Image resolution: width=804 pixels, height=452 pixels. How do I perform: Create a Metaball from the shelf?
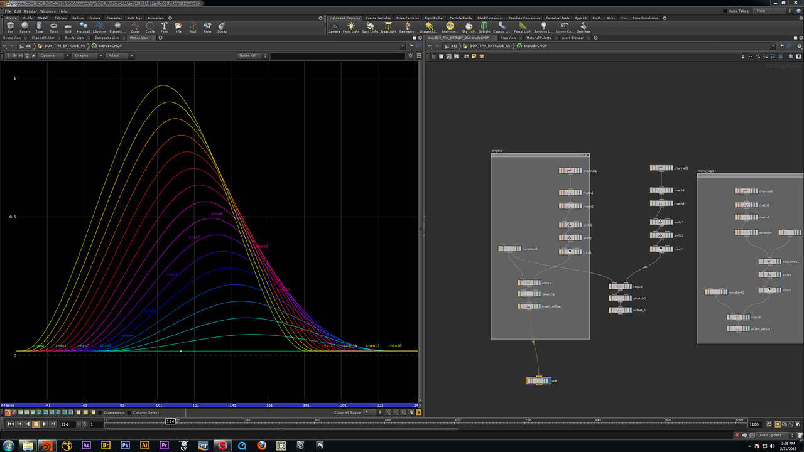[x=84, y=27]
